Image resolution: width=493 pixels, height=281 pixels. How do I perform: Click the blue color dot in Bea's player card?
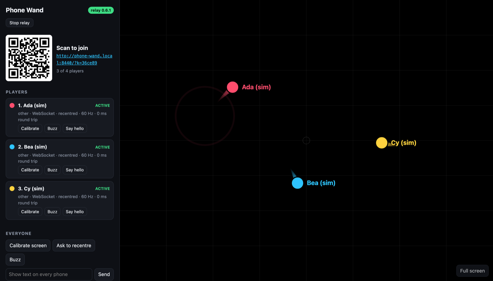[12, 147]
